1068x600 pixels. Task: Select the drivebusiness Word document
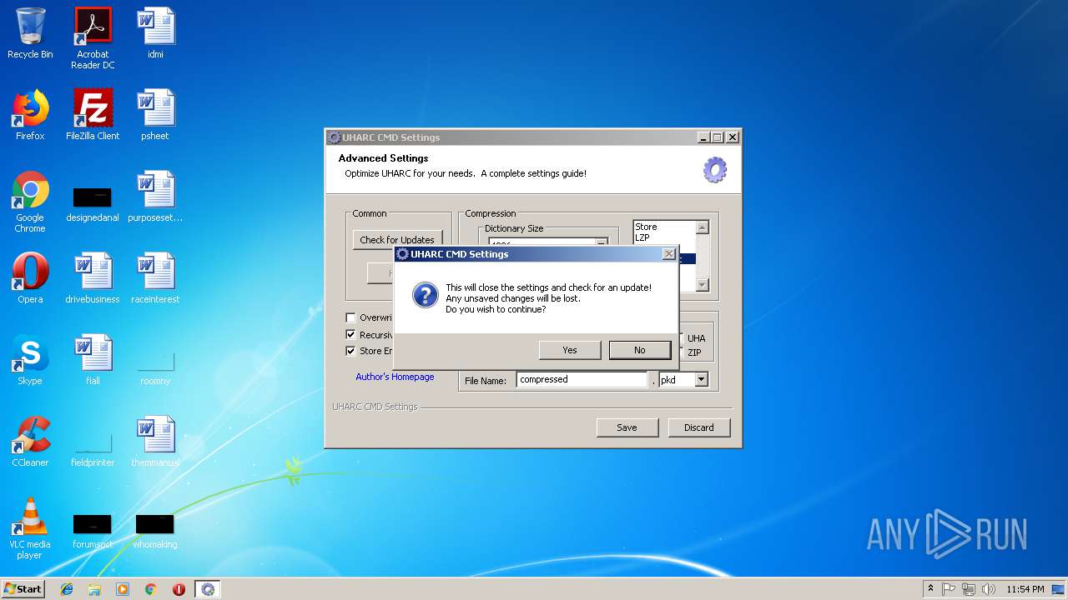coord(93,278)
